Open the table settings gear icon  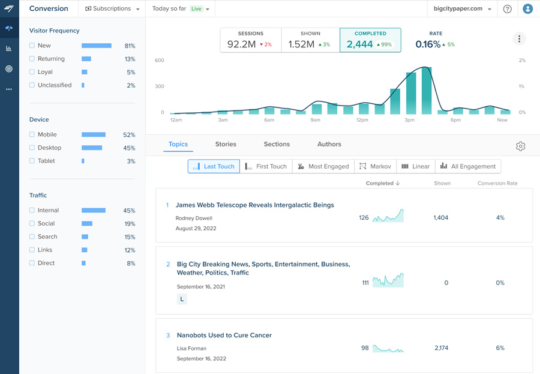(520, 146)
